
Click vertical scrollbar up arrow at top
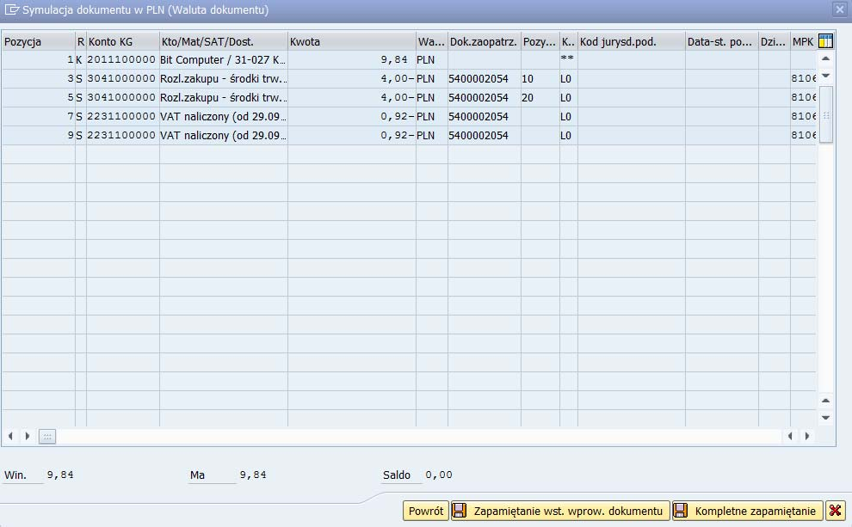[825, 58]
